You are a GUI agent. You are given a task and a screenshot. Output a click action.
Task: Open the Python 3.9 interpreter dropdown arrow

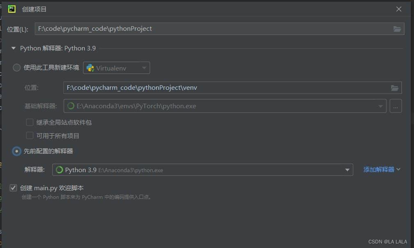pos(347,170)
